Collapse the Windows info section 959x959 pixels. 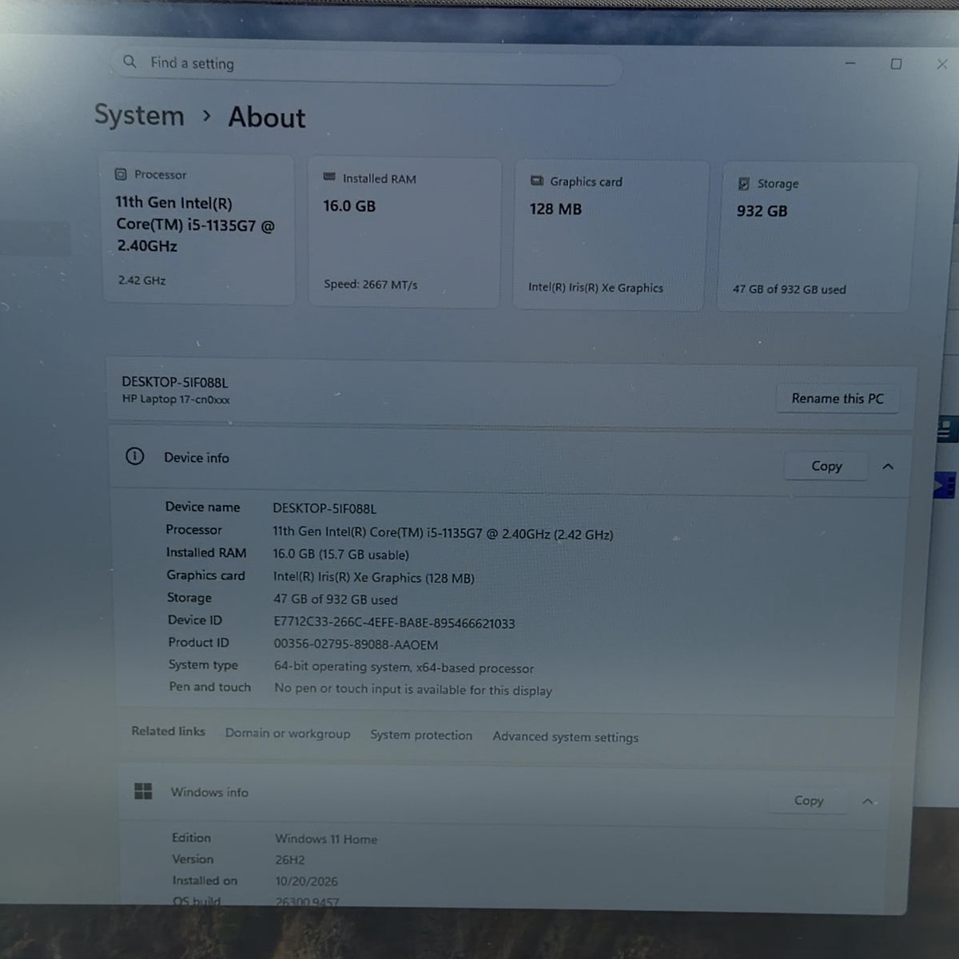click(868, 801)
